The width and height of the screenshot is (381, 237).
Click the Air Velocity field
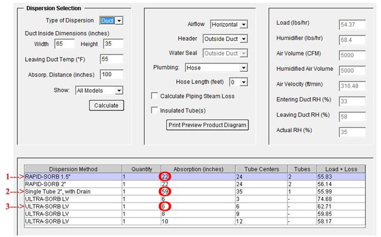[x=352, y=86]
